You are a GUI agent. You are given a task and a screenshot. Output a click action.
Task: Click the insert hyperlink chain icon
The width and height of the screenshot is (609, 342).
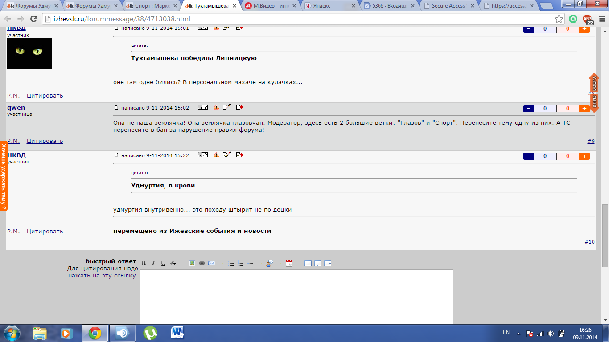pyautogui.click(x=202, y=263)
